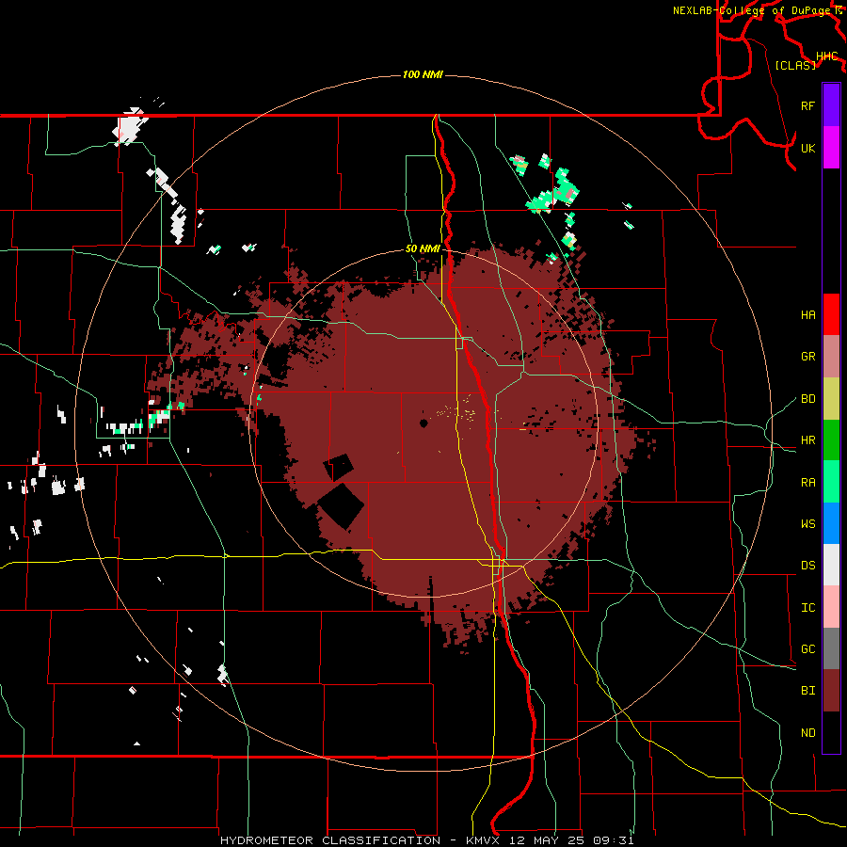Click the HR green legend swatch
Image resolution: width=847 pixels, height=847 pixels.
click(x=831, y=440)
